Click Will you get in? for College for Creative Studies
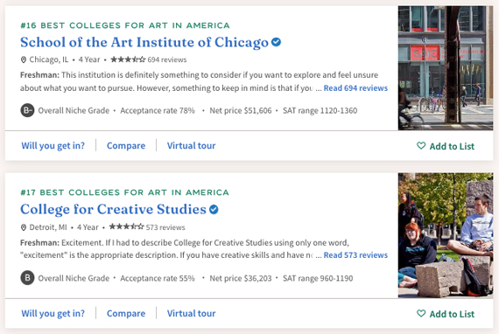The width and height of the screenshot is (499, 334). tap(53, 314)
